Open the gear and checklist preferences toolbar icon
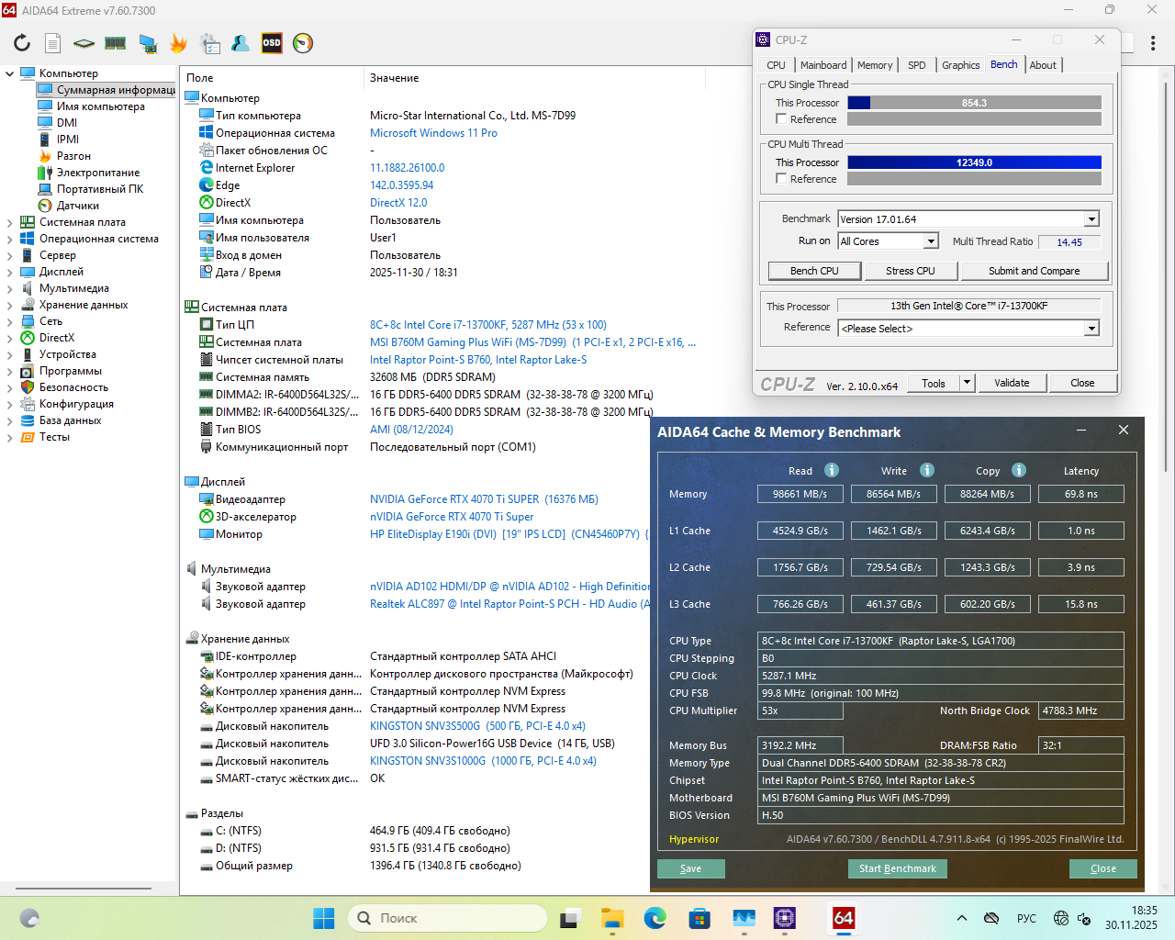The width and height of the screenshot is (1175, 940). click(210, 43)
